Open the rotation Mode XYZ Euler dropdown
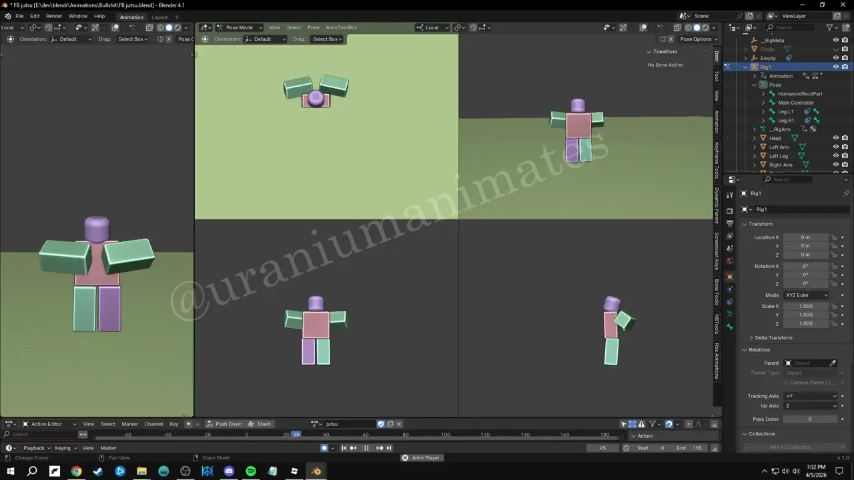 click(x=806, y=295)
